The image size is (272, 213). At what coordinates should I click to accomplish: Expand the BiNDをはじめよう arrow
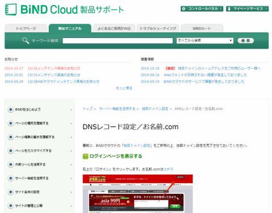71,110
